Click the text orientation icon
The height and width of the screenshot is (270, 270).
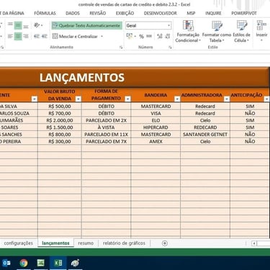point(38,25)
